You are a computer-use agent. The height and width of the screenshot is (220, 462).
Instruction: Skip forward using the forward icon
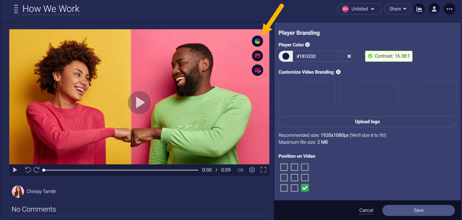coord(36,170)
